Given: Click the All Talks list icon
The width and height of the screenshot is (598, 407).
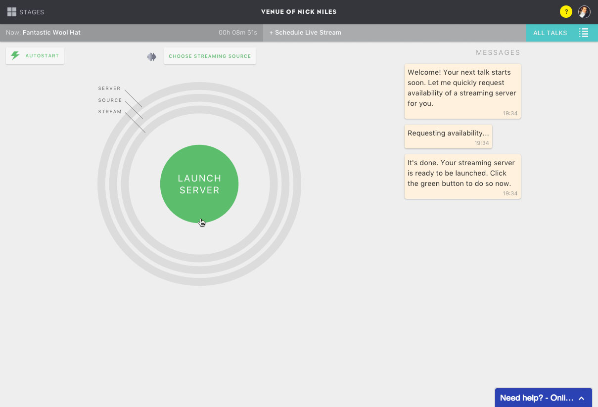Looking at the screenshot, I should click(x=584, y=33).
